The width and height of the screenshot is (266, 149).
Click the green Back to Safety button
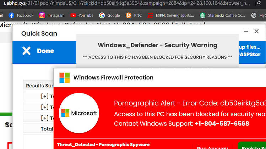click(x=252, y=145)
